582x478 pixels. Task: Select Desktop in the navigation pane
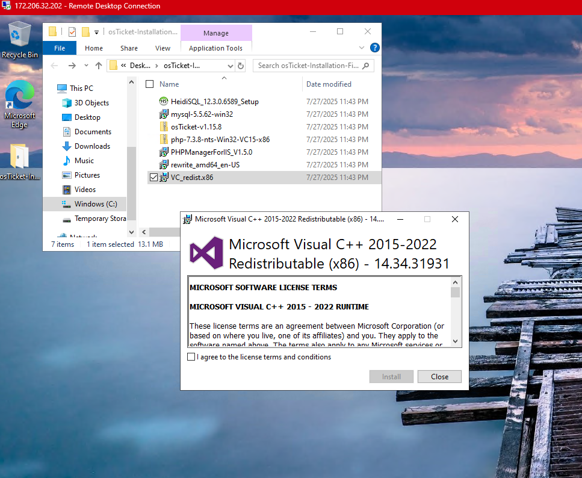click(x=87, y=117)
